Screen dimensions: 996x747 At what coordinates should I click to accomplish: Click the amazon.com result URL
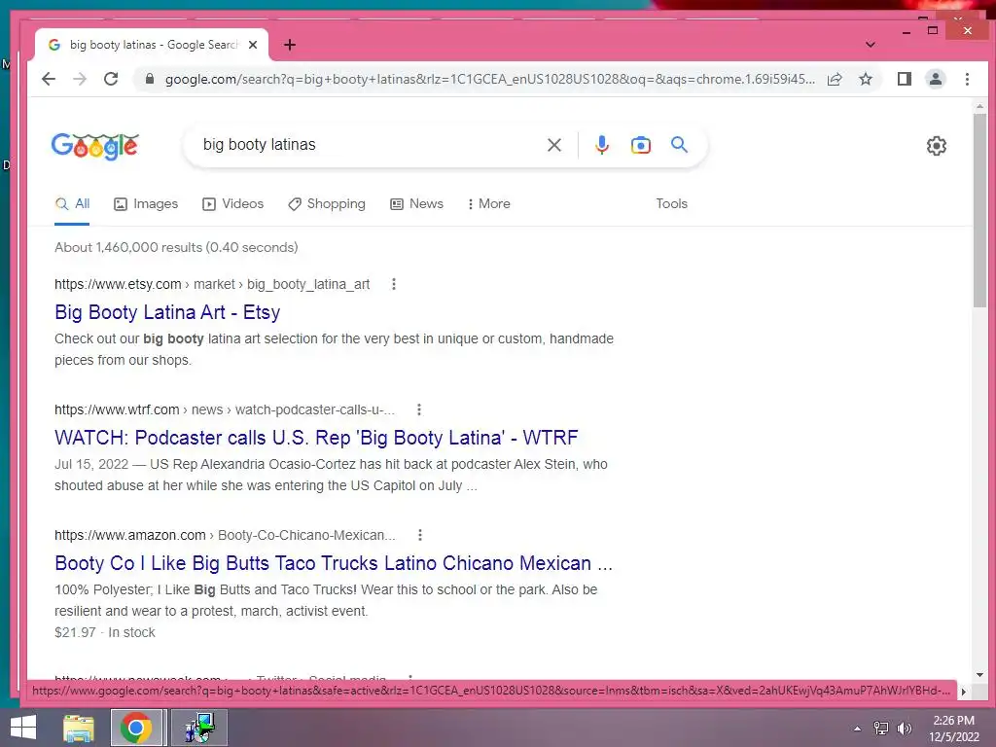click(x=225, y=535)
